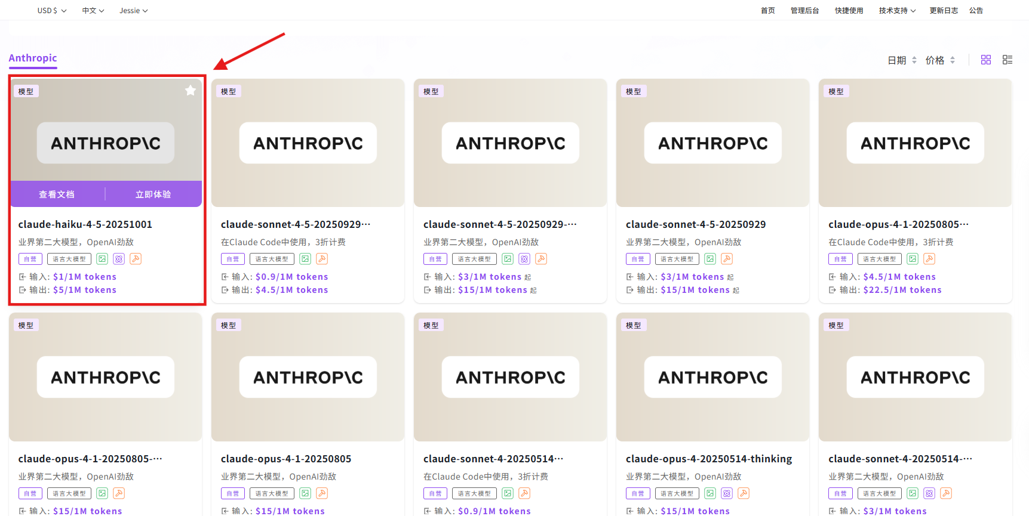
Task: Click the purple atom icon on claude-haiku-4-5 card
Action: (119, 259)
